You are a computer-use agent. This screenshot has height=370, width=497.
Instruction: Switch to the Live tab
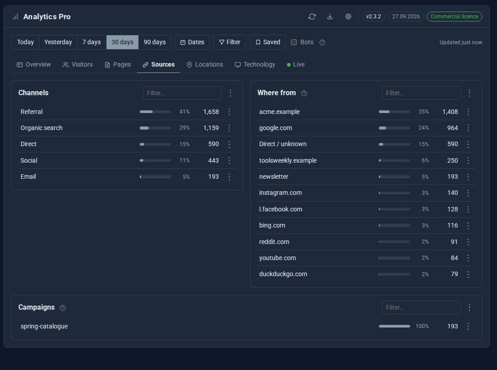tap(296, 64)
